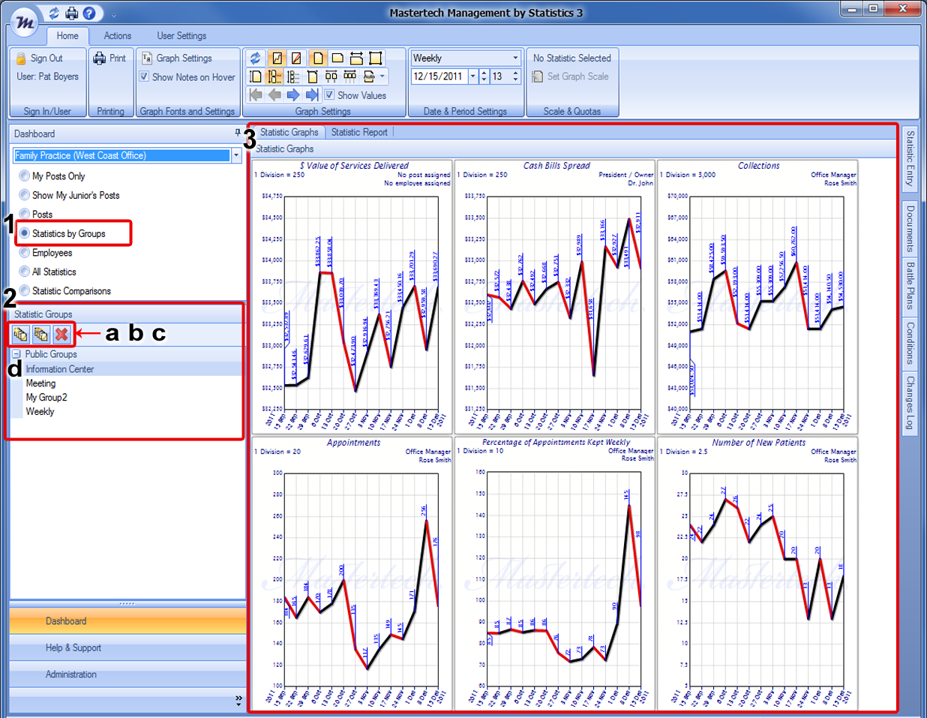Viewport: 927px width, 718px height.
Task: Advance one period with blue right arrow
Action: pyautogui.click(x=293, y=95)
